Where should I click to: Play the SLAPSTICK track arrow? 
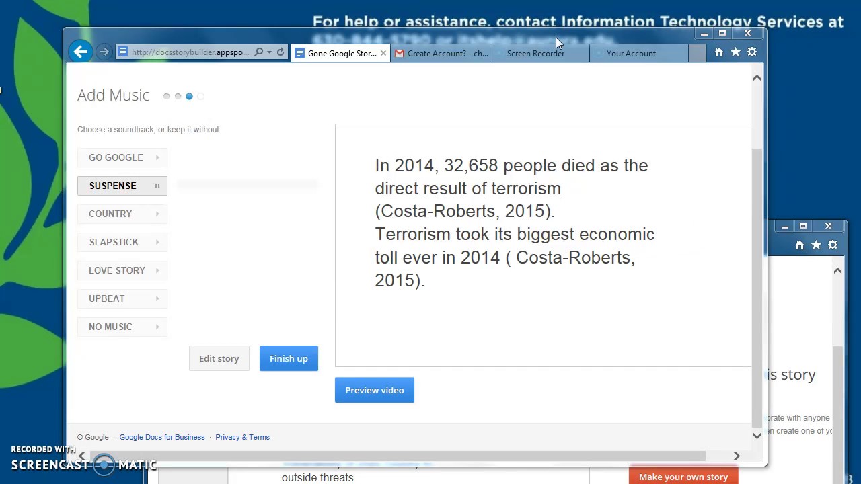tap(157, 242)
